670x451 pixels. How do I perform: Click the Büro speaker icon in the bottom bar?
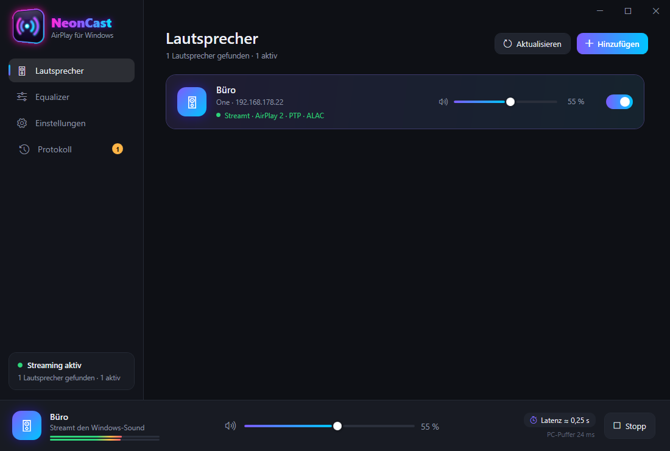(x=27, y=425)
